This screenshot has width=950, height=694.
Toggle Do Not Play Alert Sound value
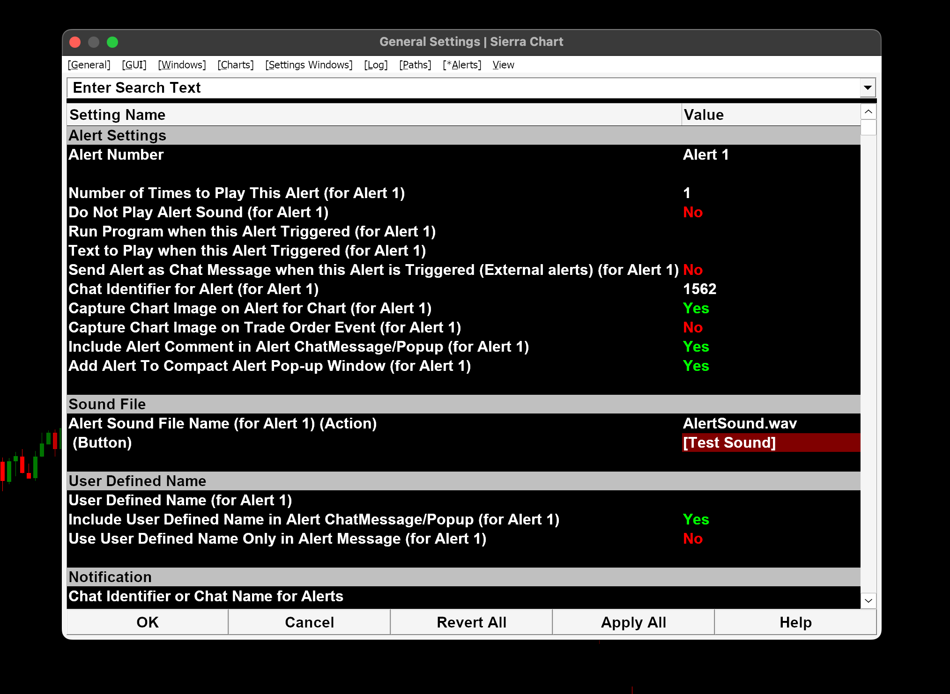[x=692, y=212]
